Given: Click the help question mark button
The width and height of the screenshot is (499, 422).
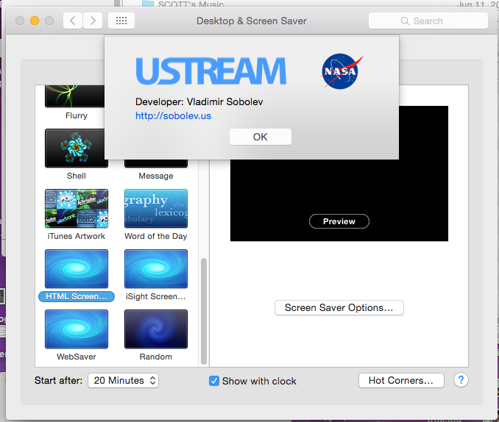Looking at the screenshot, I should point(461,380).
